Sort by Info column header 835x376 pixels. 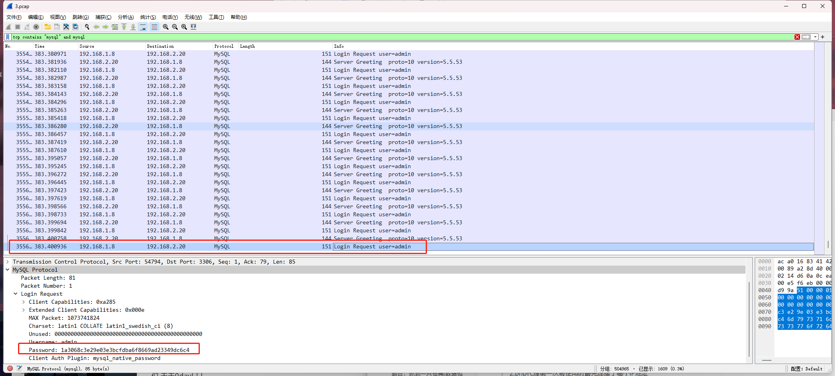573,46
